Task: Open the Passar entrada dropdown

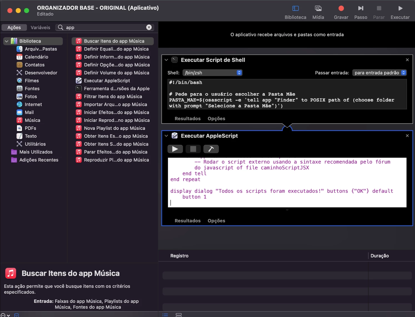Action: coord(379,73)
